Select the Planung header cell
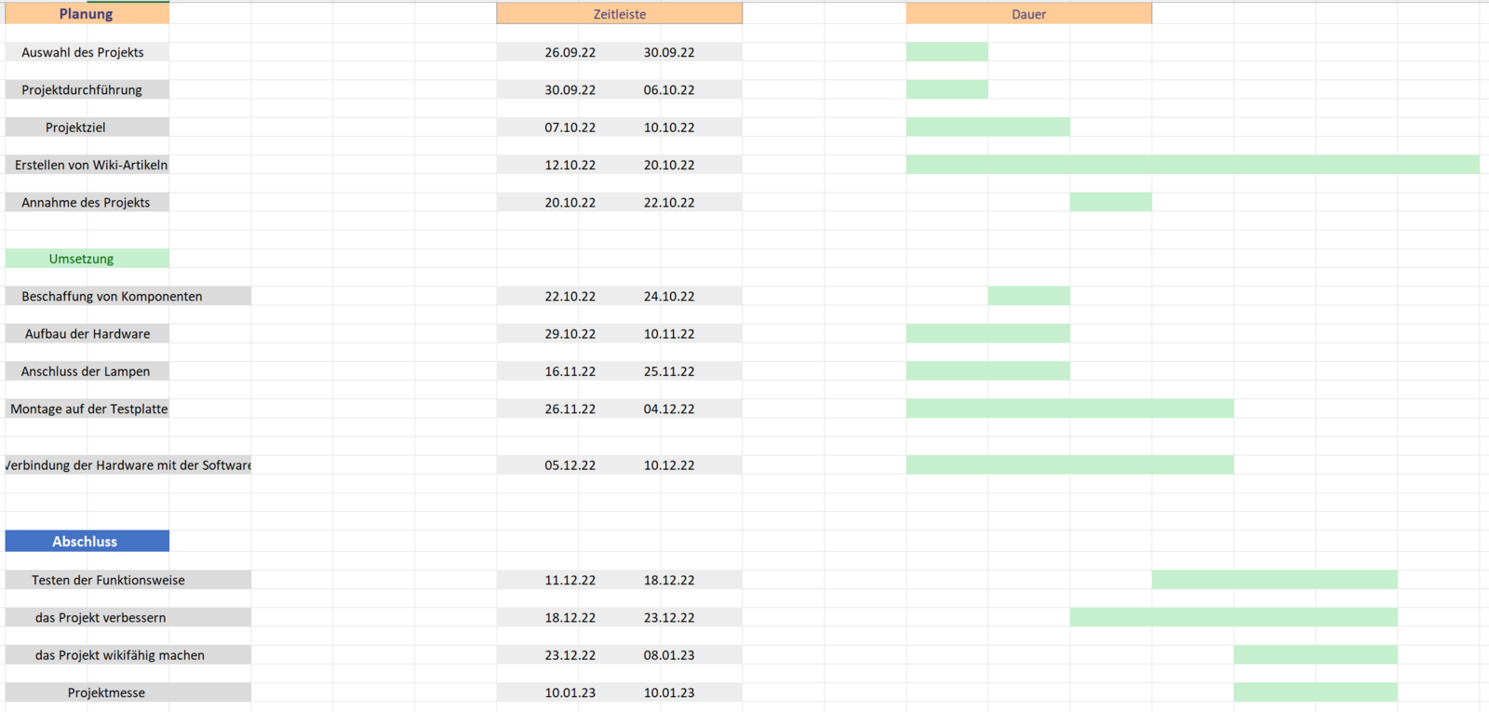Screen dimensions: 1489x712 [x=87, y=14]
